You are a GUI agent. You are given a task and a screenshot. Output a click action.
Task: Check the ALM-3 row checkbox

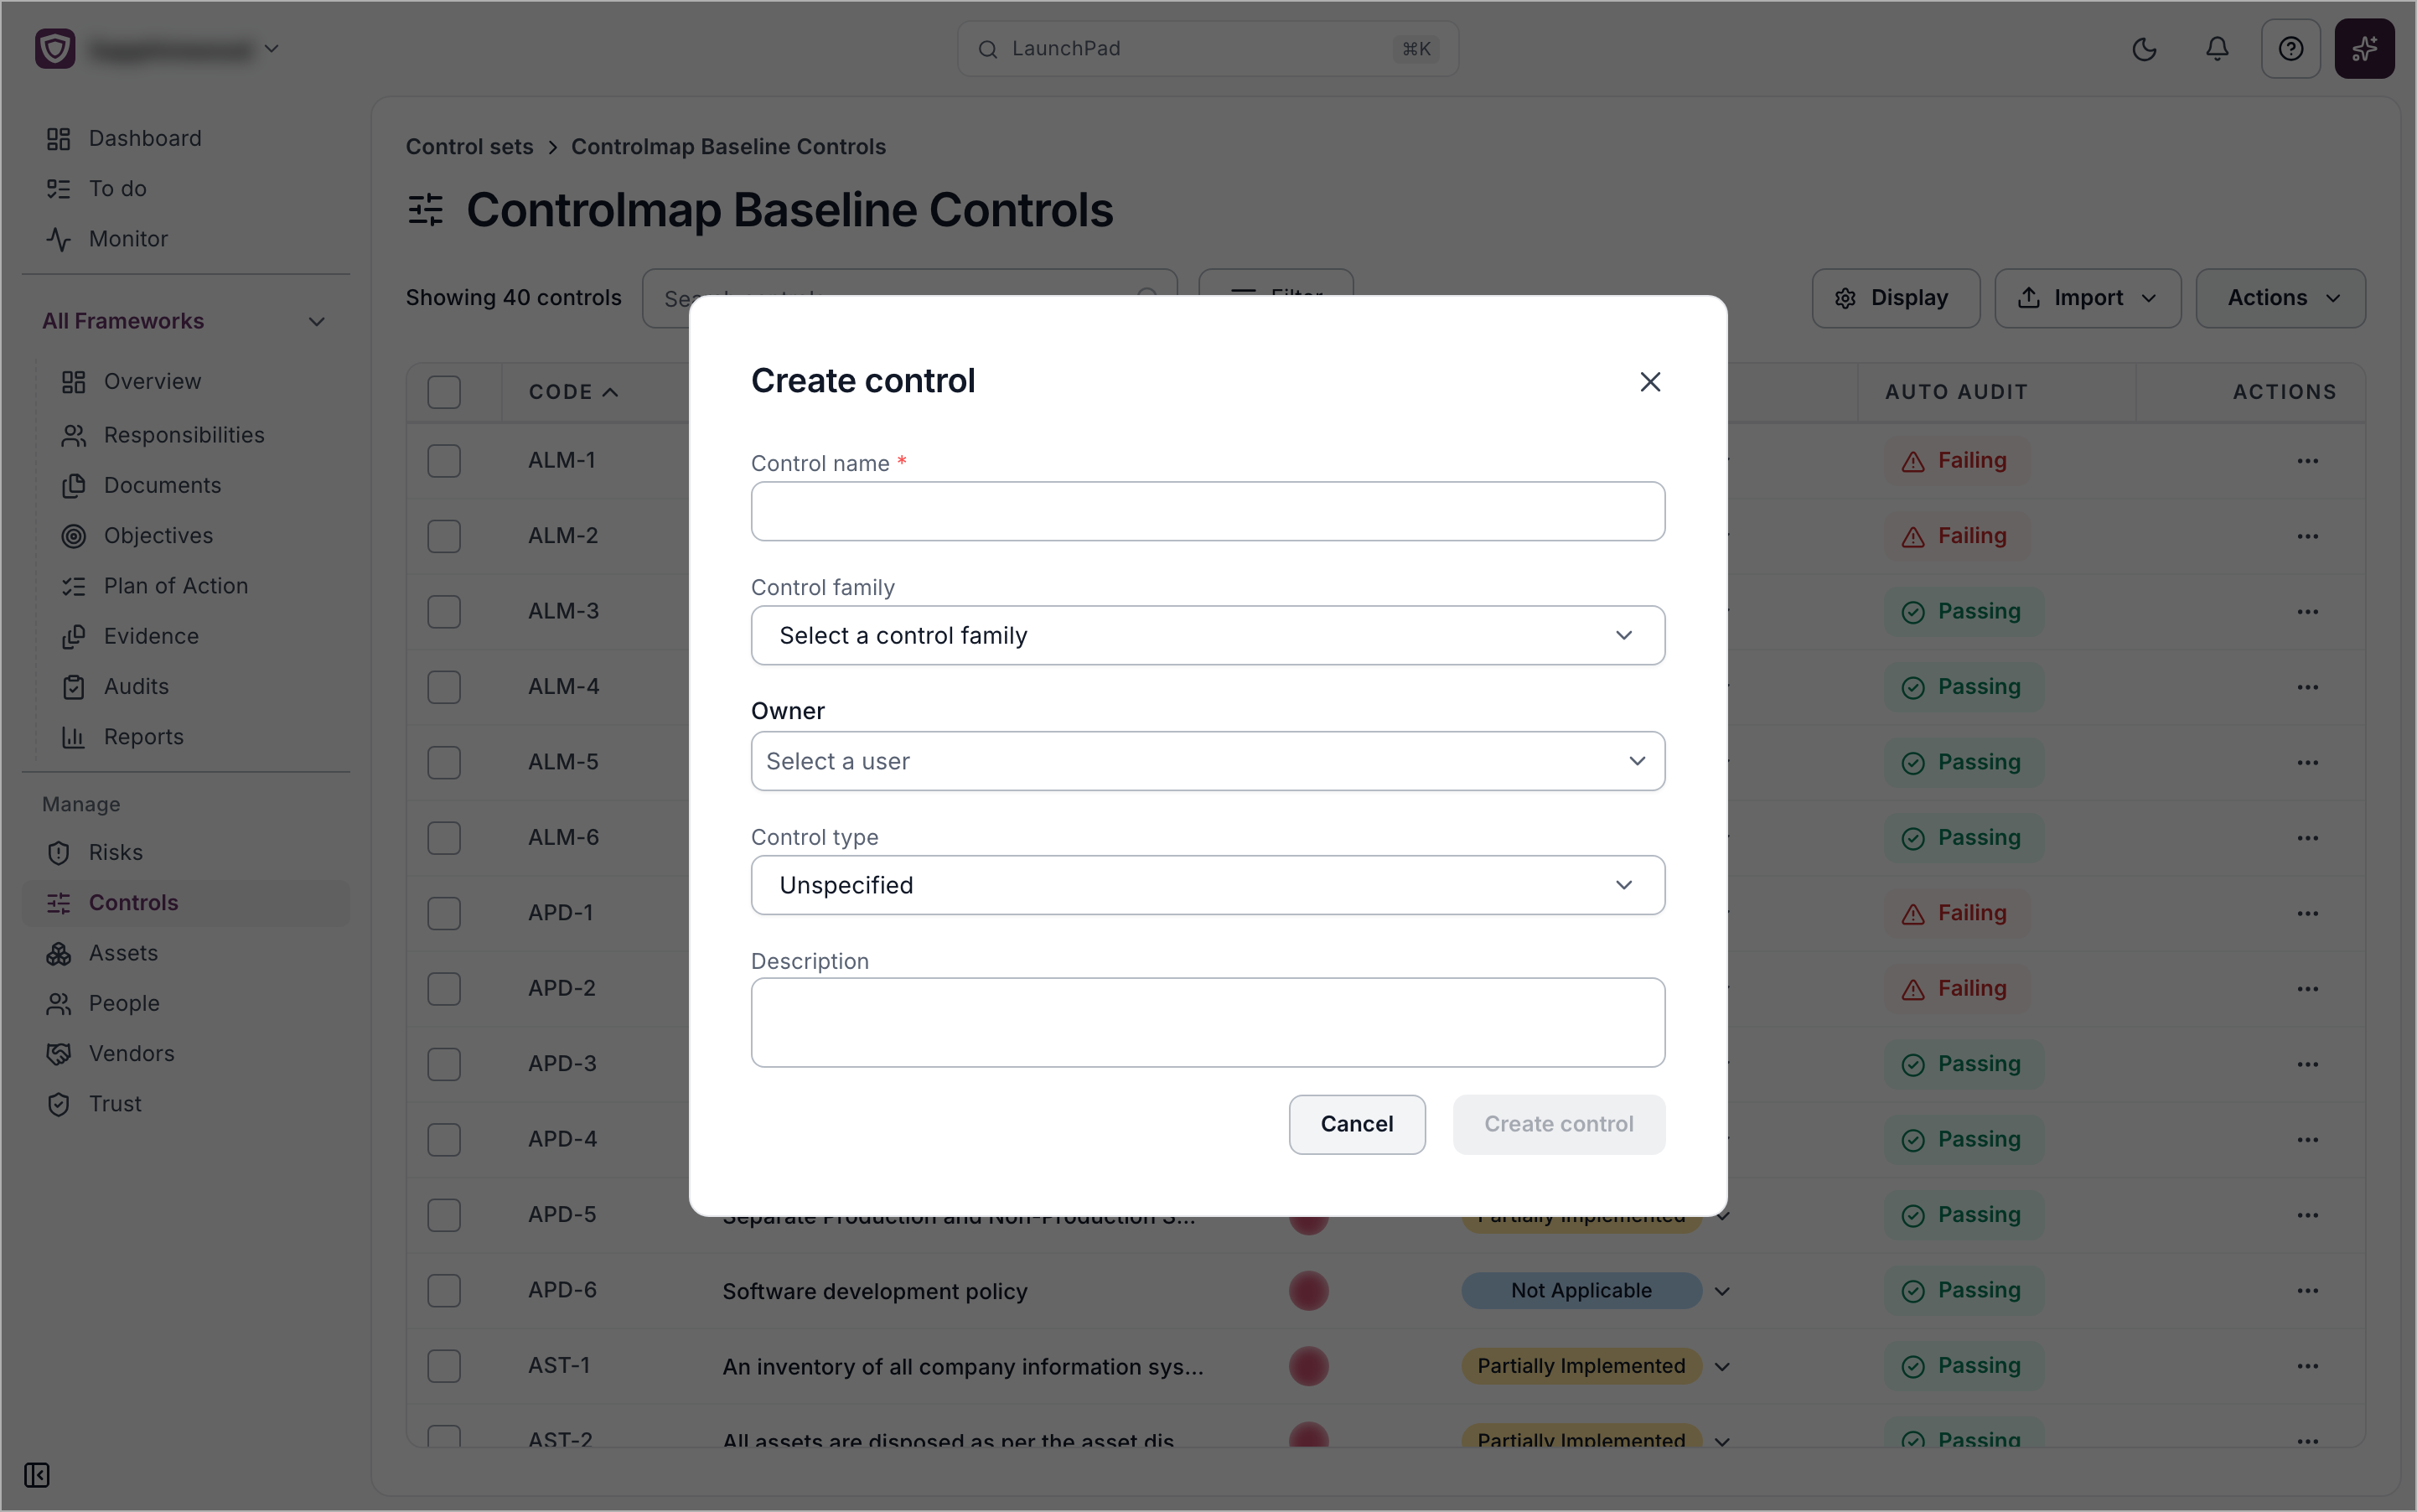tap(444, 612)
